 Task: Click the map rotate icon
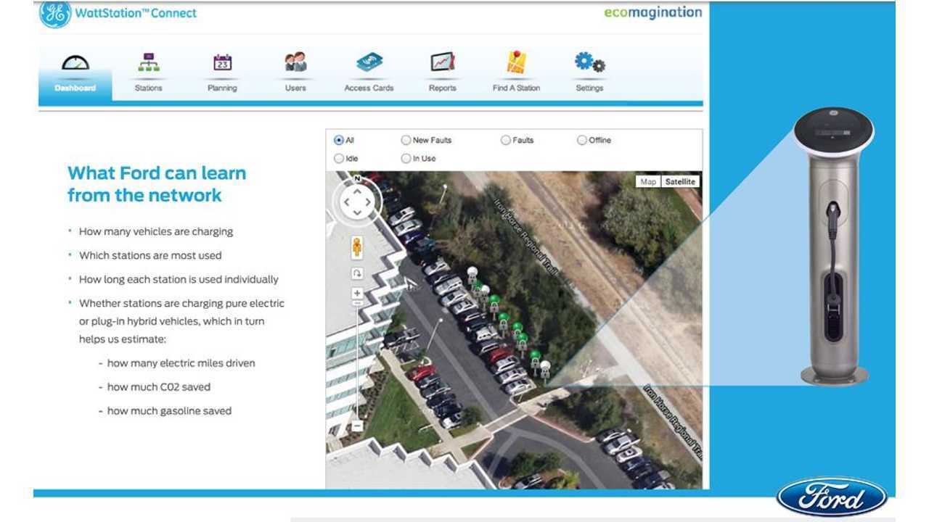pyautogui.click(x=357, y=273)
